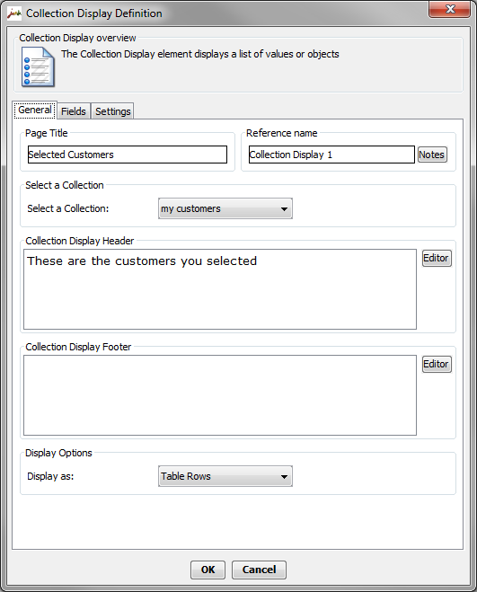Click inside the empty Collection Display Footer area
Image resolution: width=477 pixels, height=592 pixels.
pyautogui.click(x=220, y=395)
